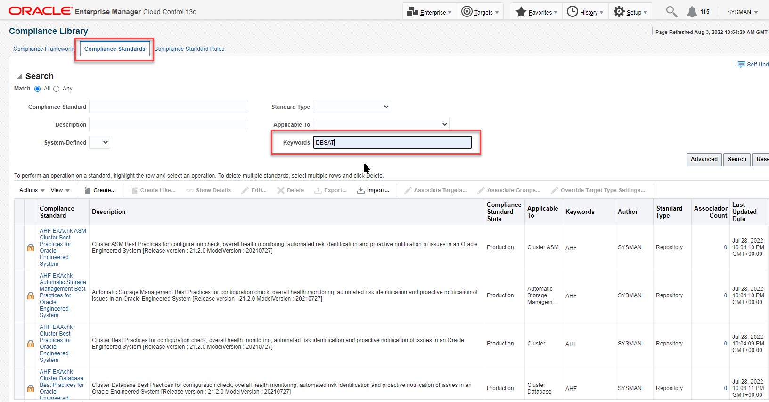Select the Match Any radio button
The height and width of the screenshot is (402, 769).
(x=57, y=89)
